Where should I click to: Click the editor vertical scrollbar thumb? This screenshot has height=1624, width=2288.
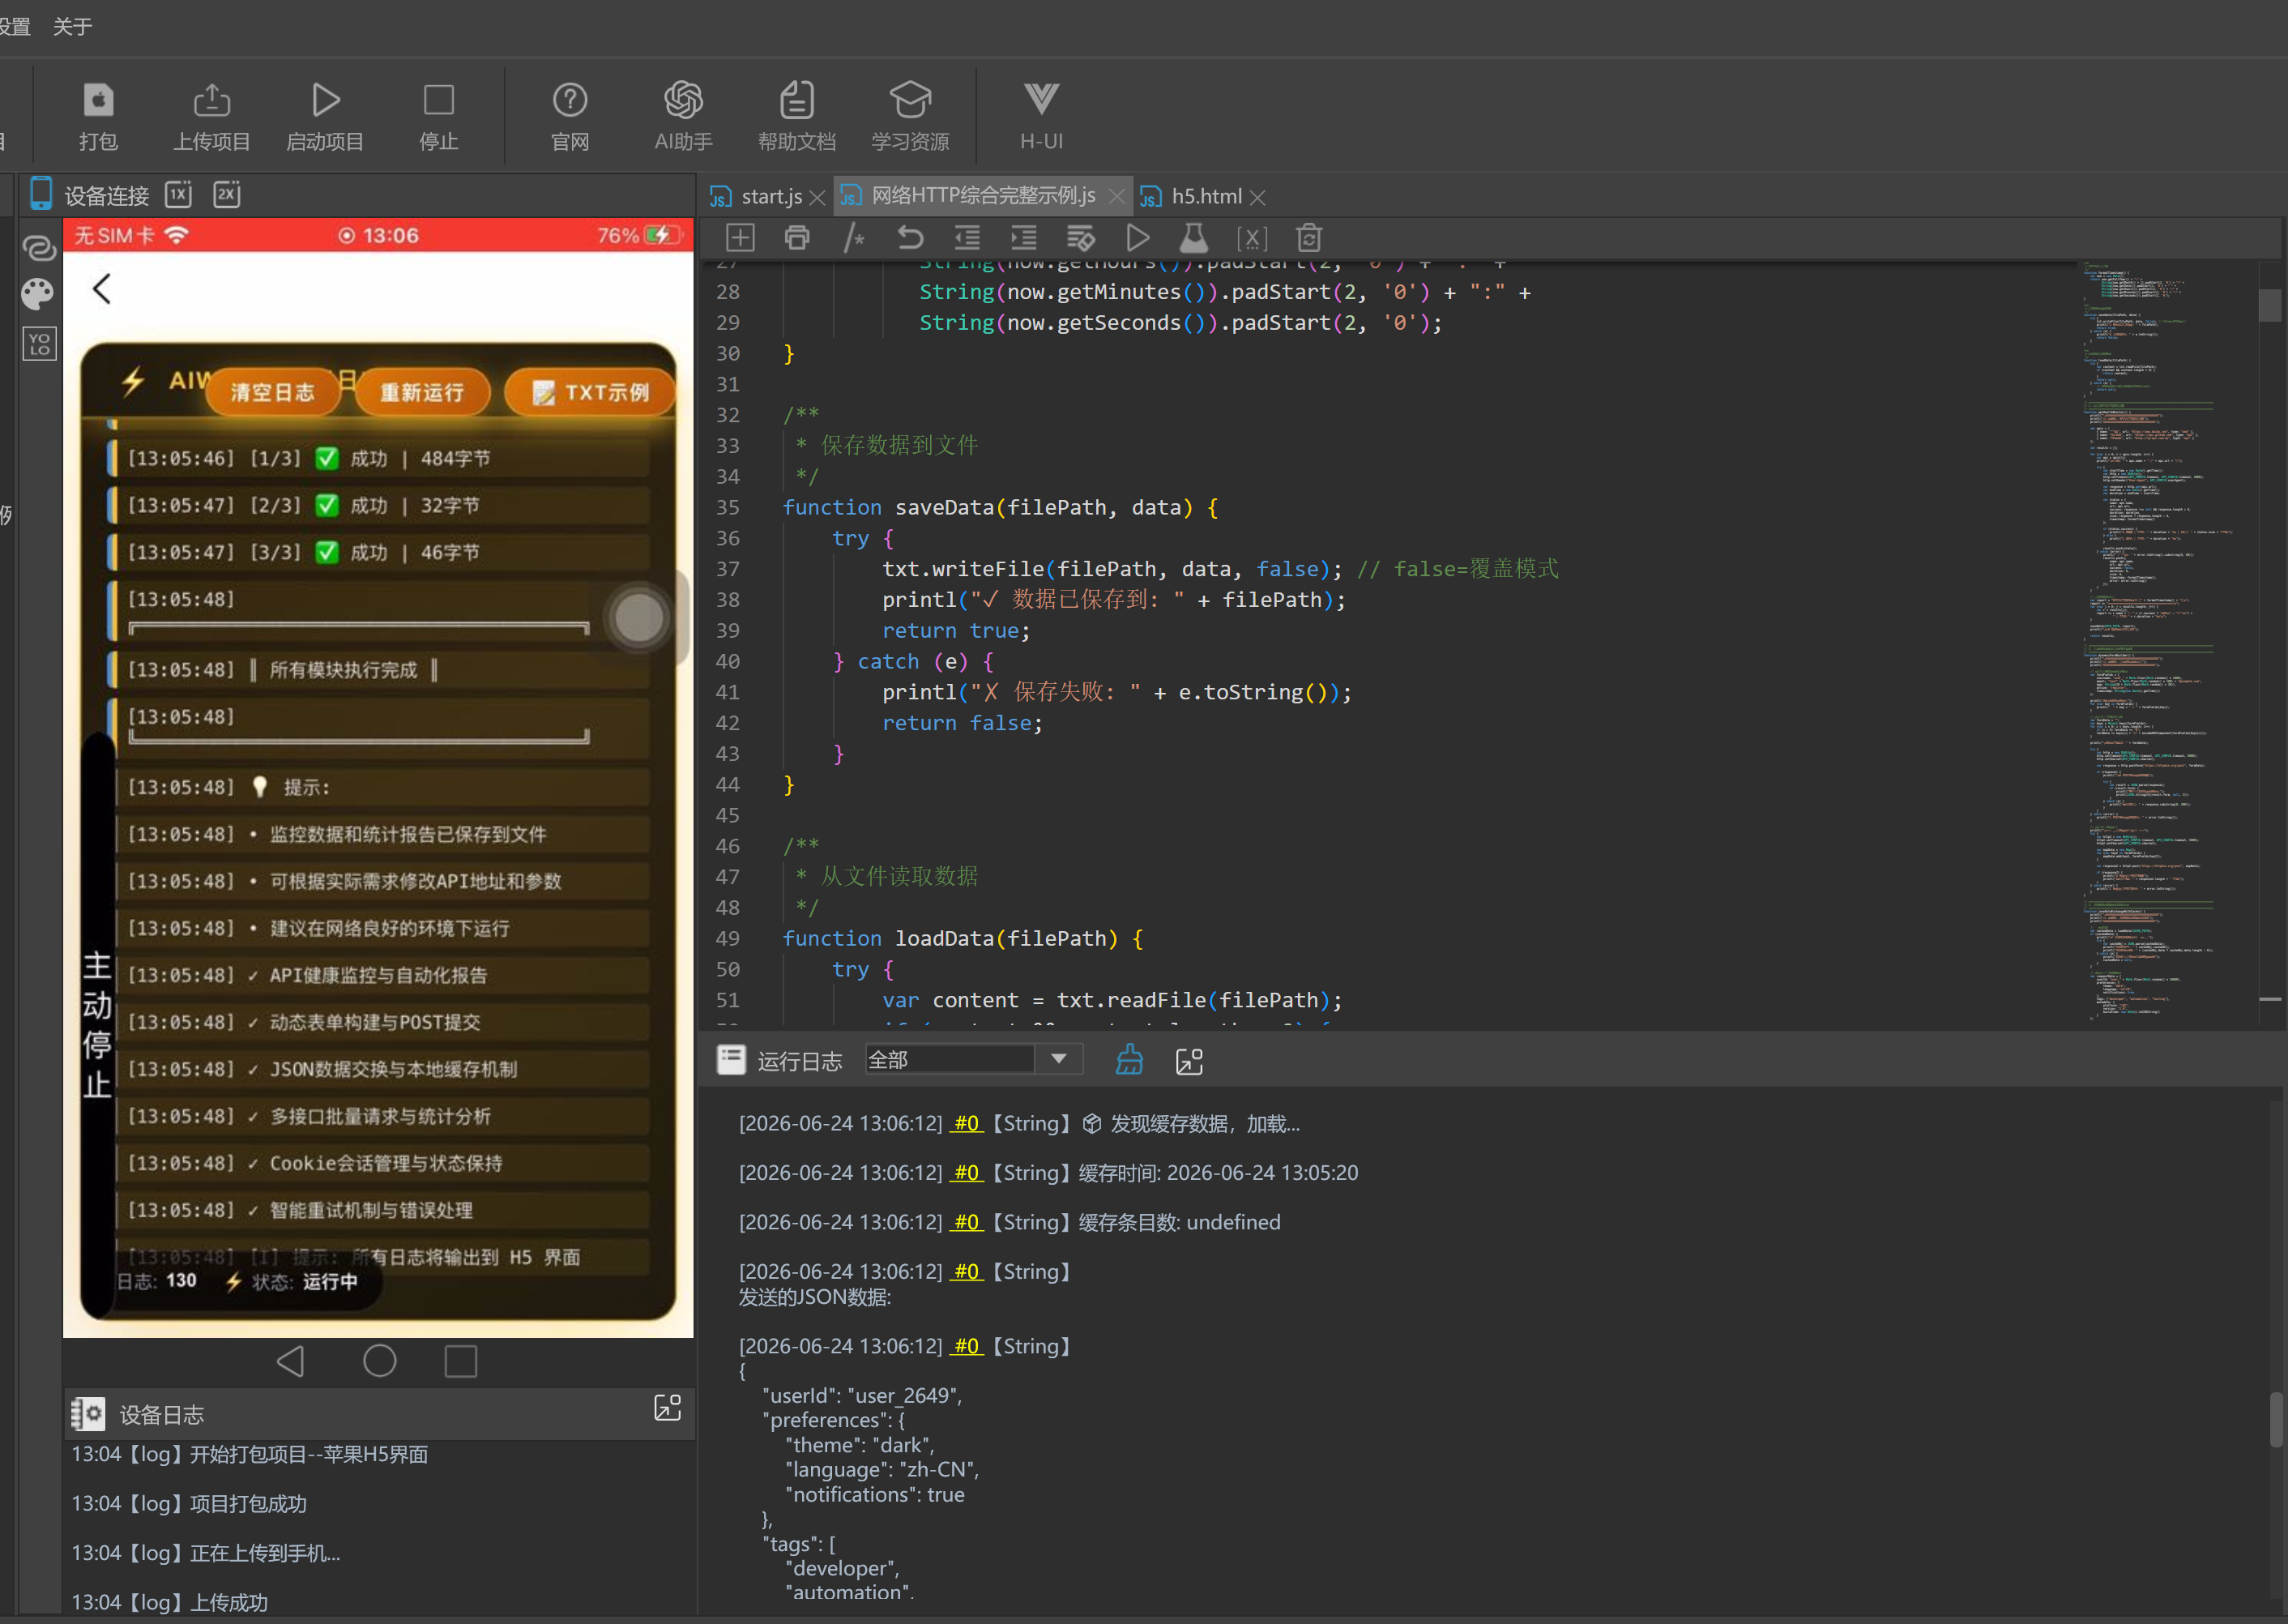click(2269, 305)
